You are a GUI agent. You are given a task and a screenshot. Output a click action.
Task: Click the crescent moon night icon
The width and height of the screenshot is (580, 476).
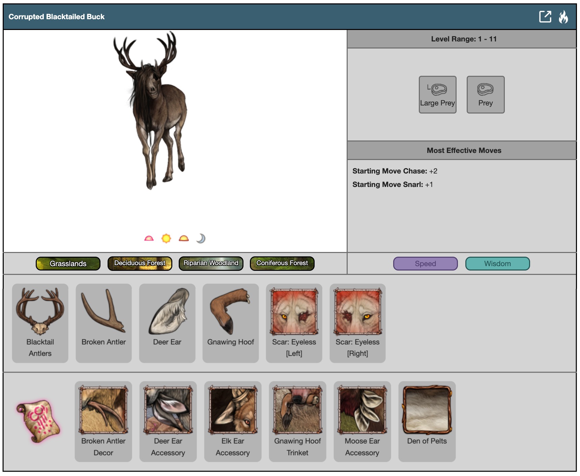[201, 239]
